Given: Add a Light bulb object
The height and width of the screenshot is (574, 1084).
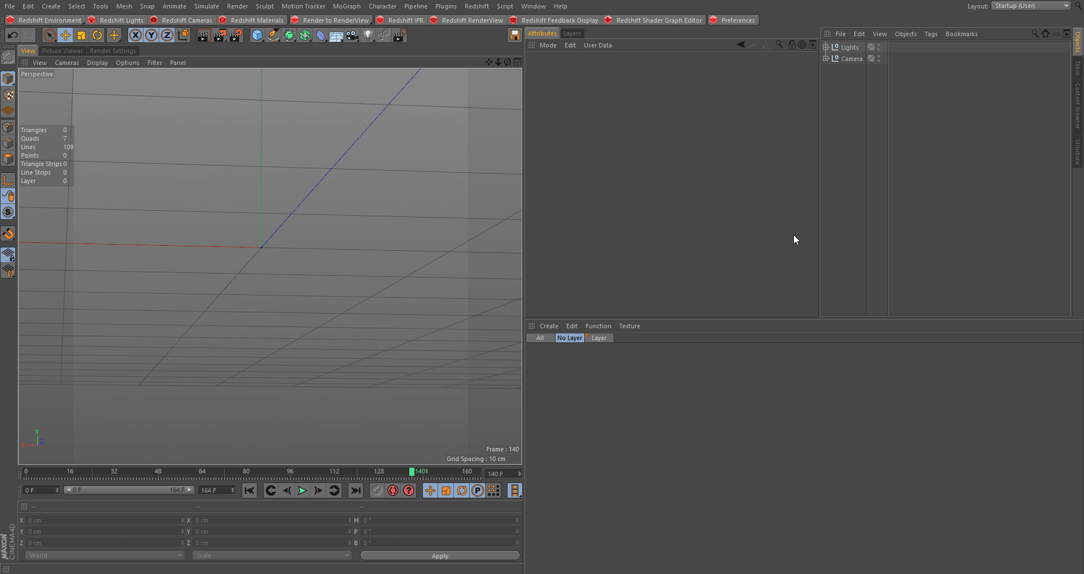Looking at the screenshot, I should click(x=368, y=36).
